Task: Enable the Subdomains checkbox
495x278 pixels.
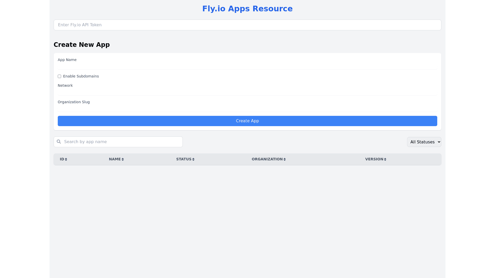Action: [59, 76]
